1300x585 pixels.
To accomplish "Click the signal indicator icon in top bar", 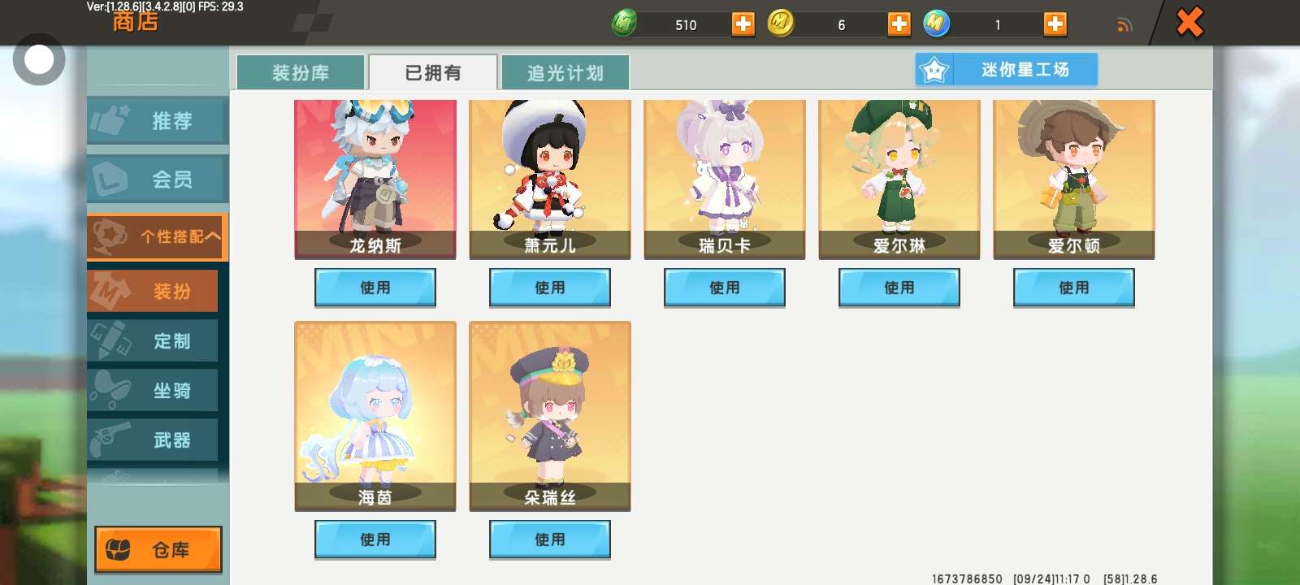I will (x=1124, y=25).
